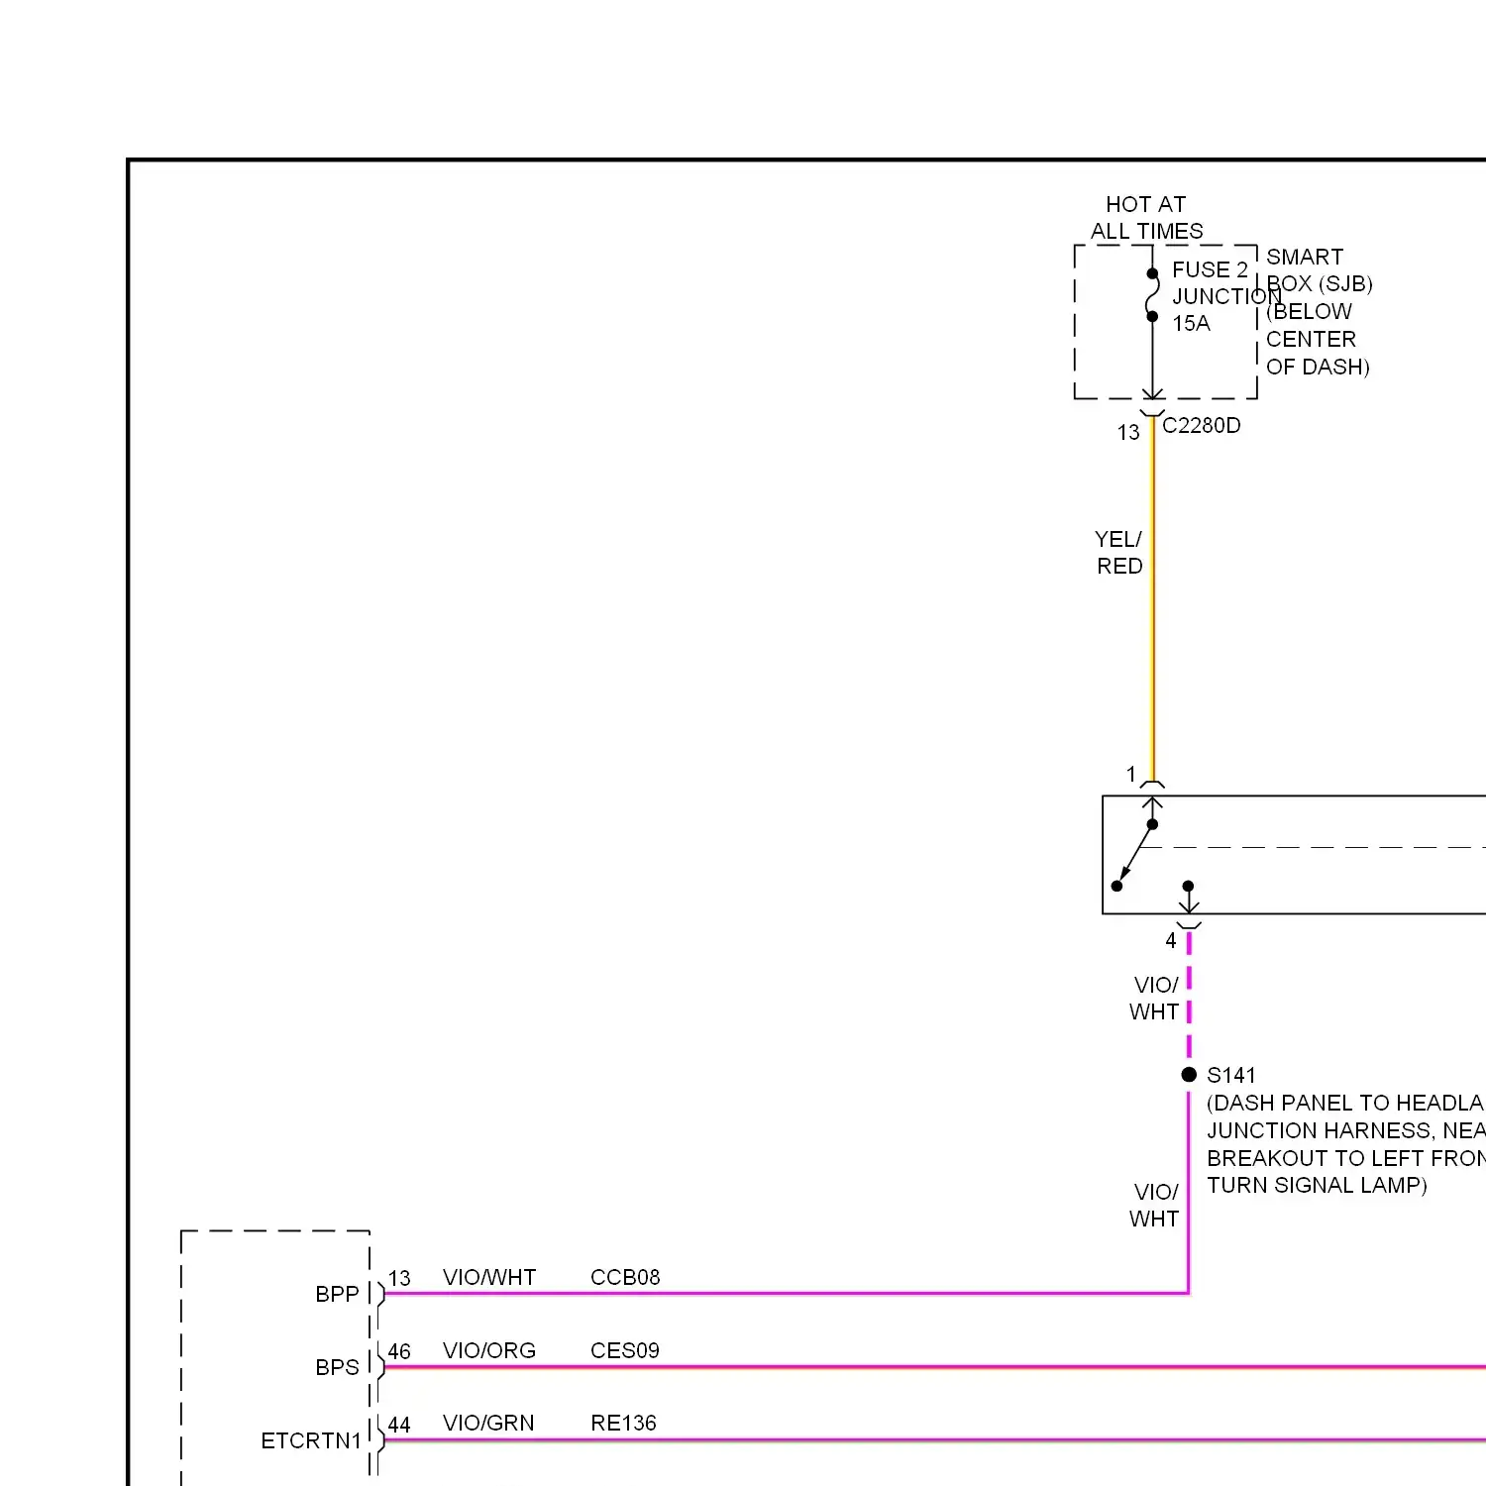The width and height of the screenshot is (1486, 1486).
Task: Click the VIO/WHT label on the BPP line
Action: tap(489, 1277)
